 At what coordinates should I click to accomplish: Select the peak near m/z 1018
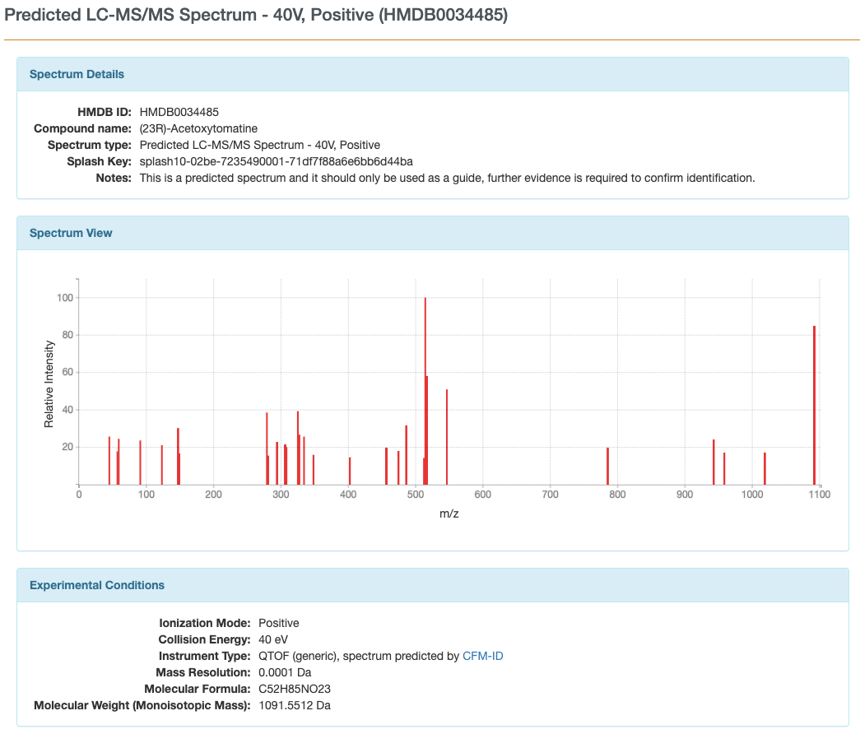[x=765, y=469]
